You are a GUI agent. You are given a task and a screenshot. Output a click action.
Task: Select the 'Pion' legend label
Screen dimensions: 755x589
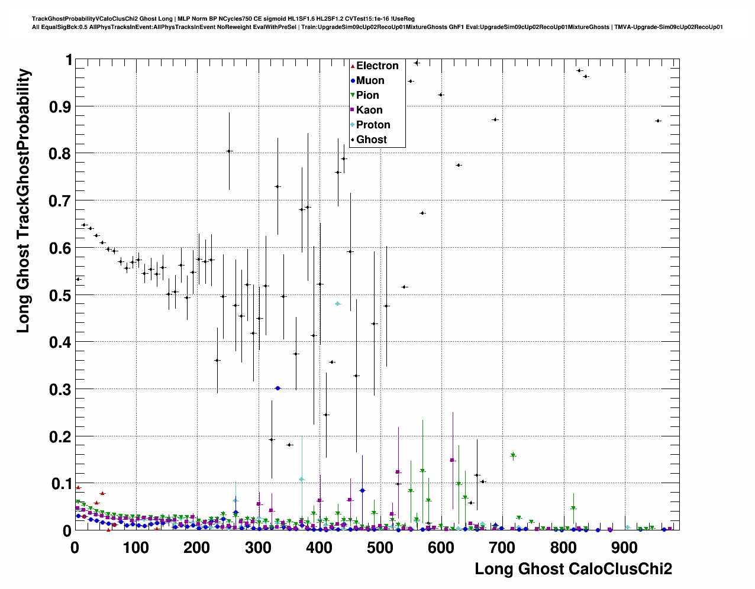coord(368,95)
